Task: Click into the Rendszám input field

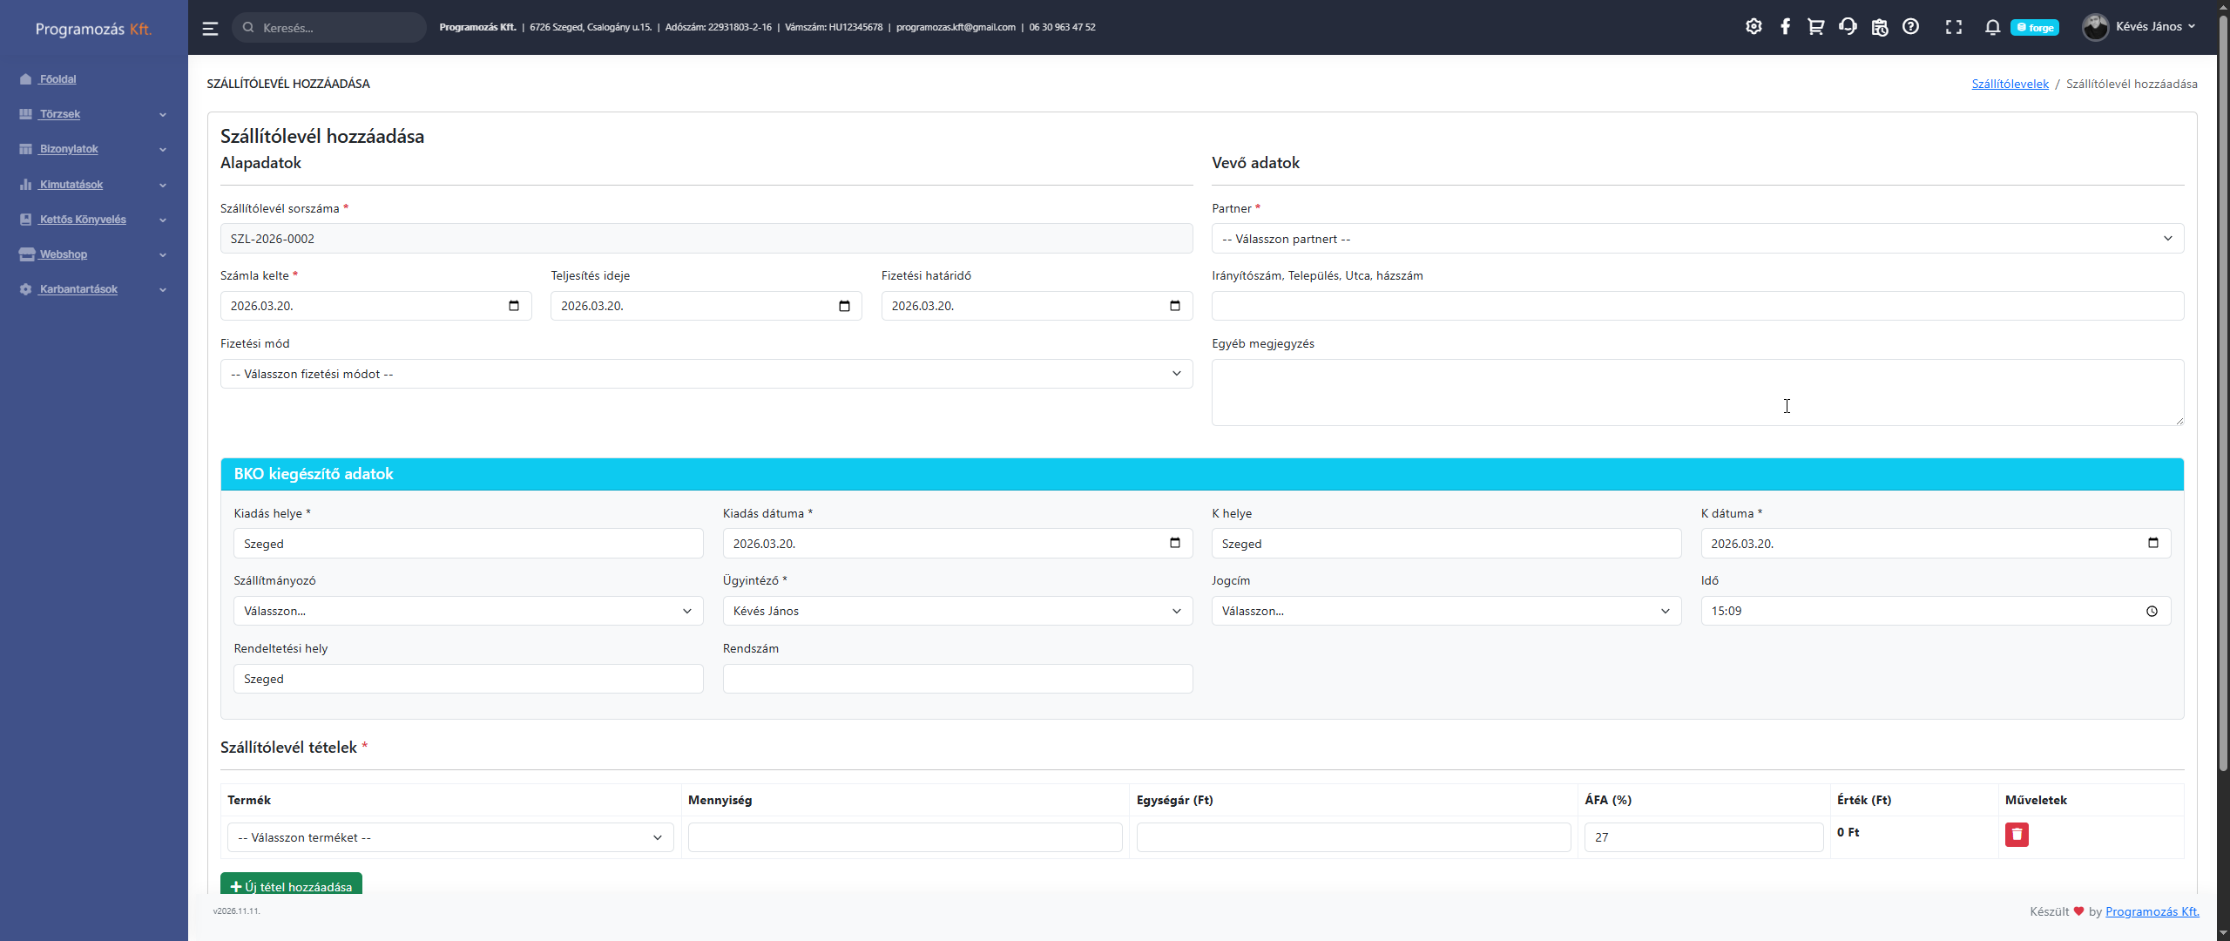Action: 956,679
